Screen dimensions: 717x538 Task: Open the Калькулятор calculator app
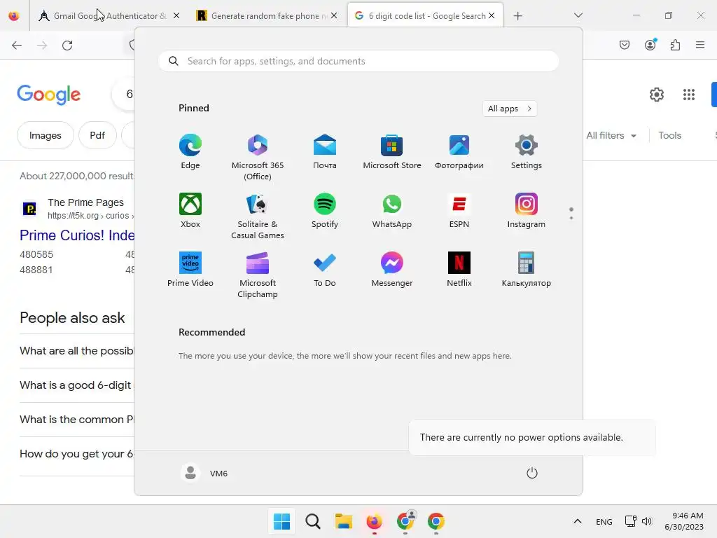[527, 270]
